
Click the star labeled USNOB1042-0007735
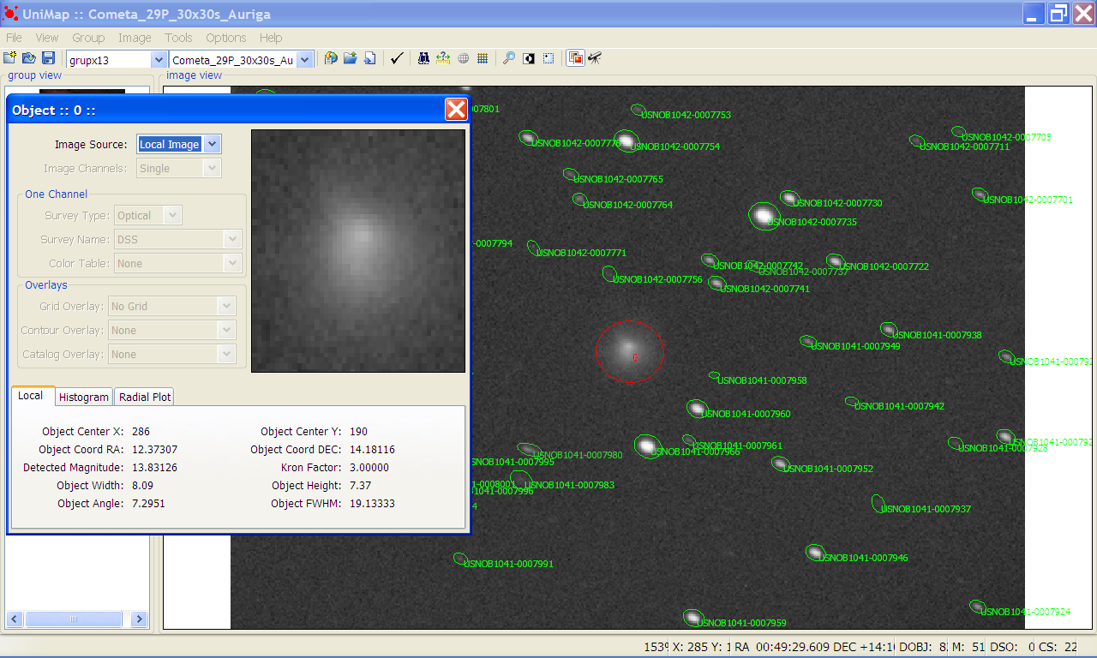click(x=763, y=216)
